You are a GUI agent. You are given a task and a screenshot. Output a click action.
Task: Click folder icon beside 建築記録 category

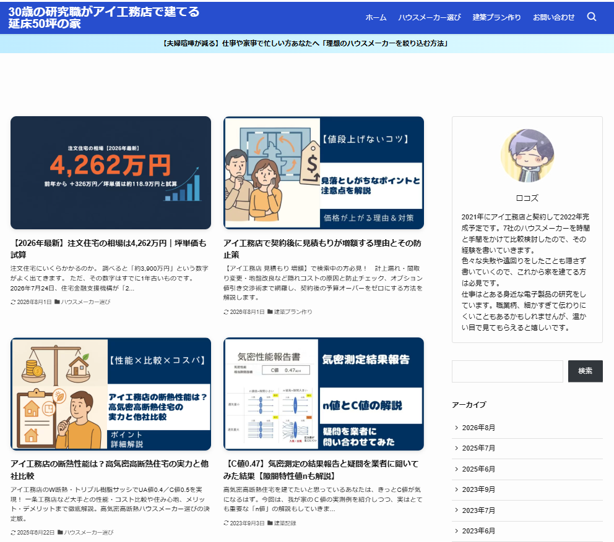[x=270, y=523]
